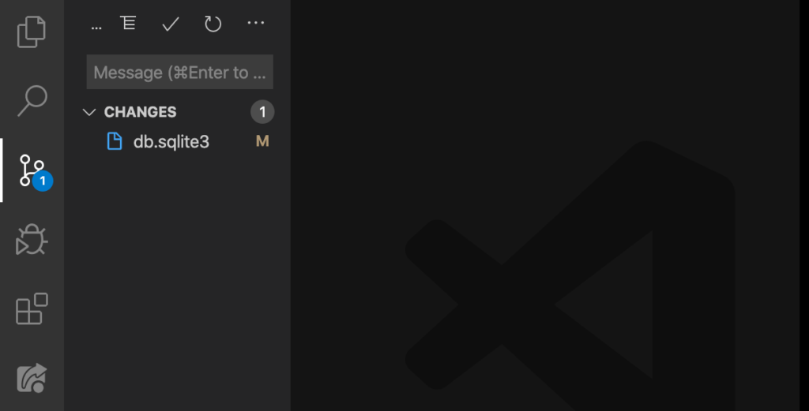The image size is (809, 411).
Task: Collapse the CHANGES section chevron
Action: (x=89, y=112)
